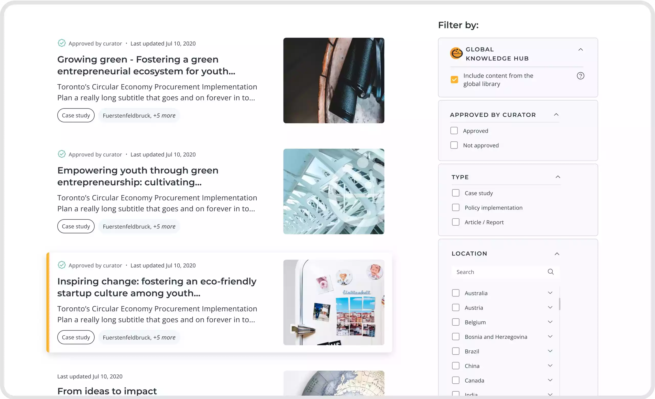
Task: Click the third article thumbnail image
Action: tap(334, 302)
